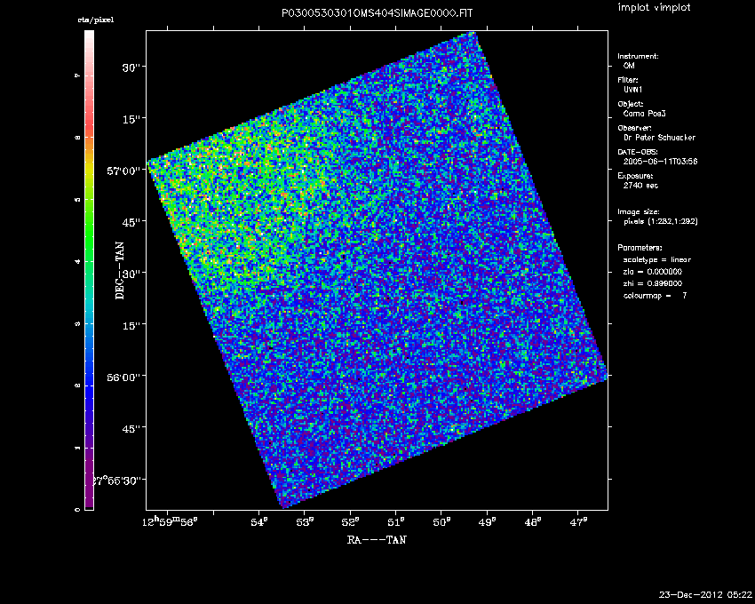The width and height of the screenshot is (755, 604).
Task: Select the 'cts/pixel' colour bar label
Action: pos(96,20)
